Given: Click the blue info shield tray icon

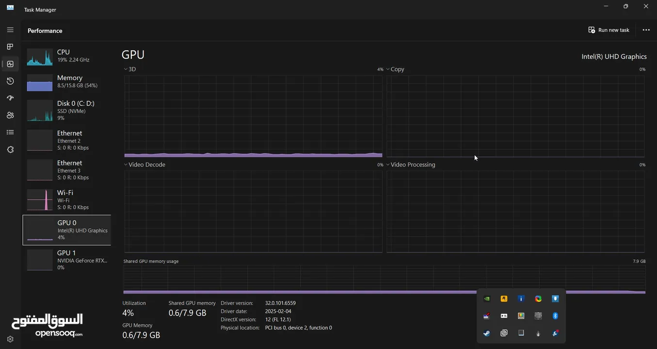Looking at the screenshot, I should [521, 299].
